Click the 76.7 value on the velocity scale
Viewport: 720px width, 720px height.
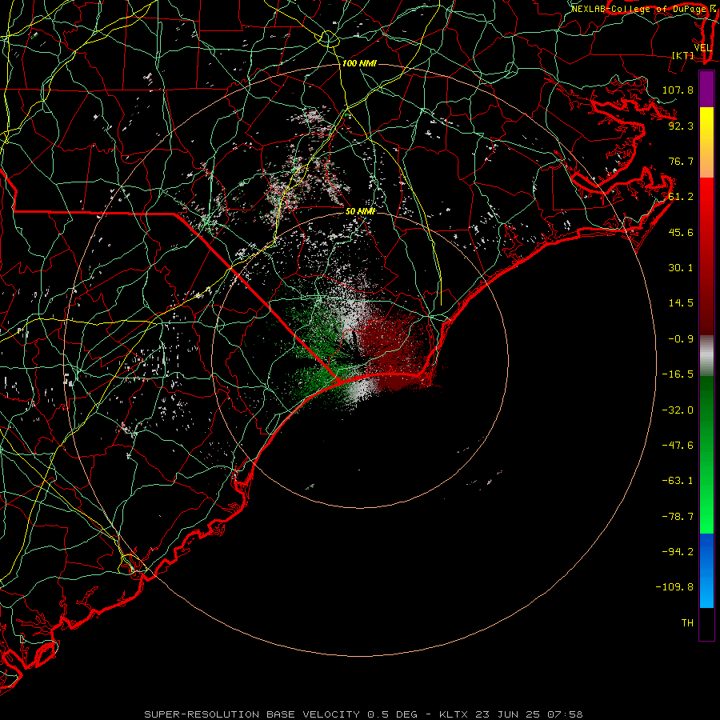pos(681,161)
